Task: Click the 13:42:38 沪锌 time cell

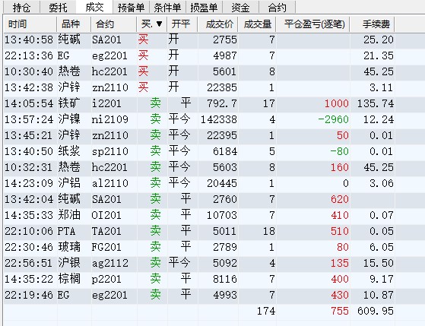Action: pyautogui.click(x=29, y=88)
